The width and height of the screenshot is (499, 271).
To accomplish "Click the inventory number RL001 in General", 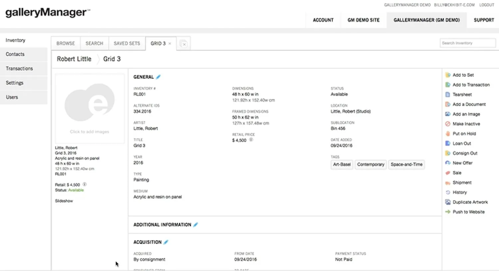I will (139, 94).
